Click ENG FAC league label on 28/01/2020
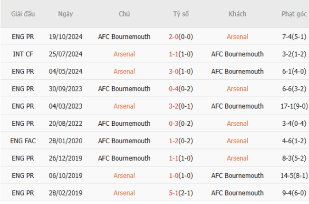 [x=23, y=141]
